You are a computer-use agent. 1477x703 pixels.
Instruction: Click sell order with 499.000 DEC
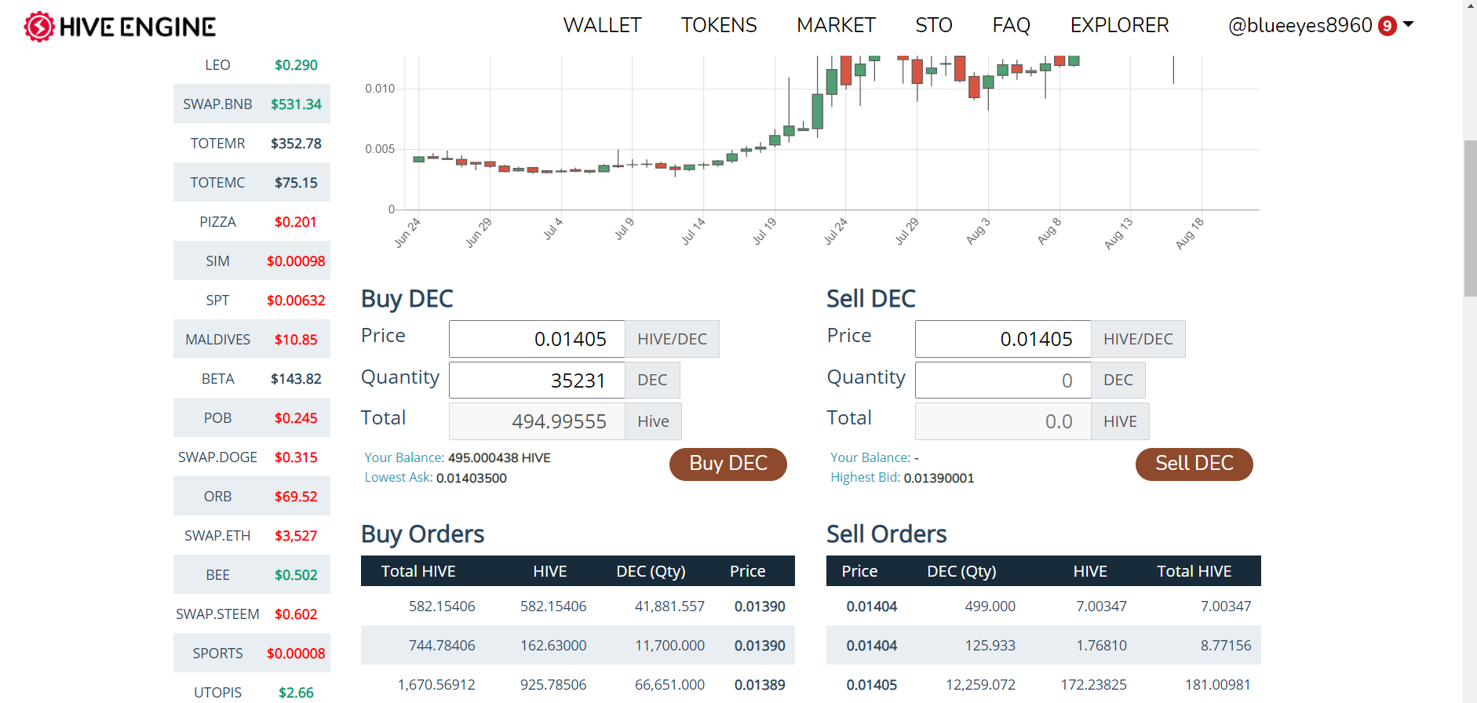(x=1044, y=606)
